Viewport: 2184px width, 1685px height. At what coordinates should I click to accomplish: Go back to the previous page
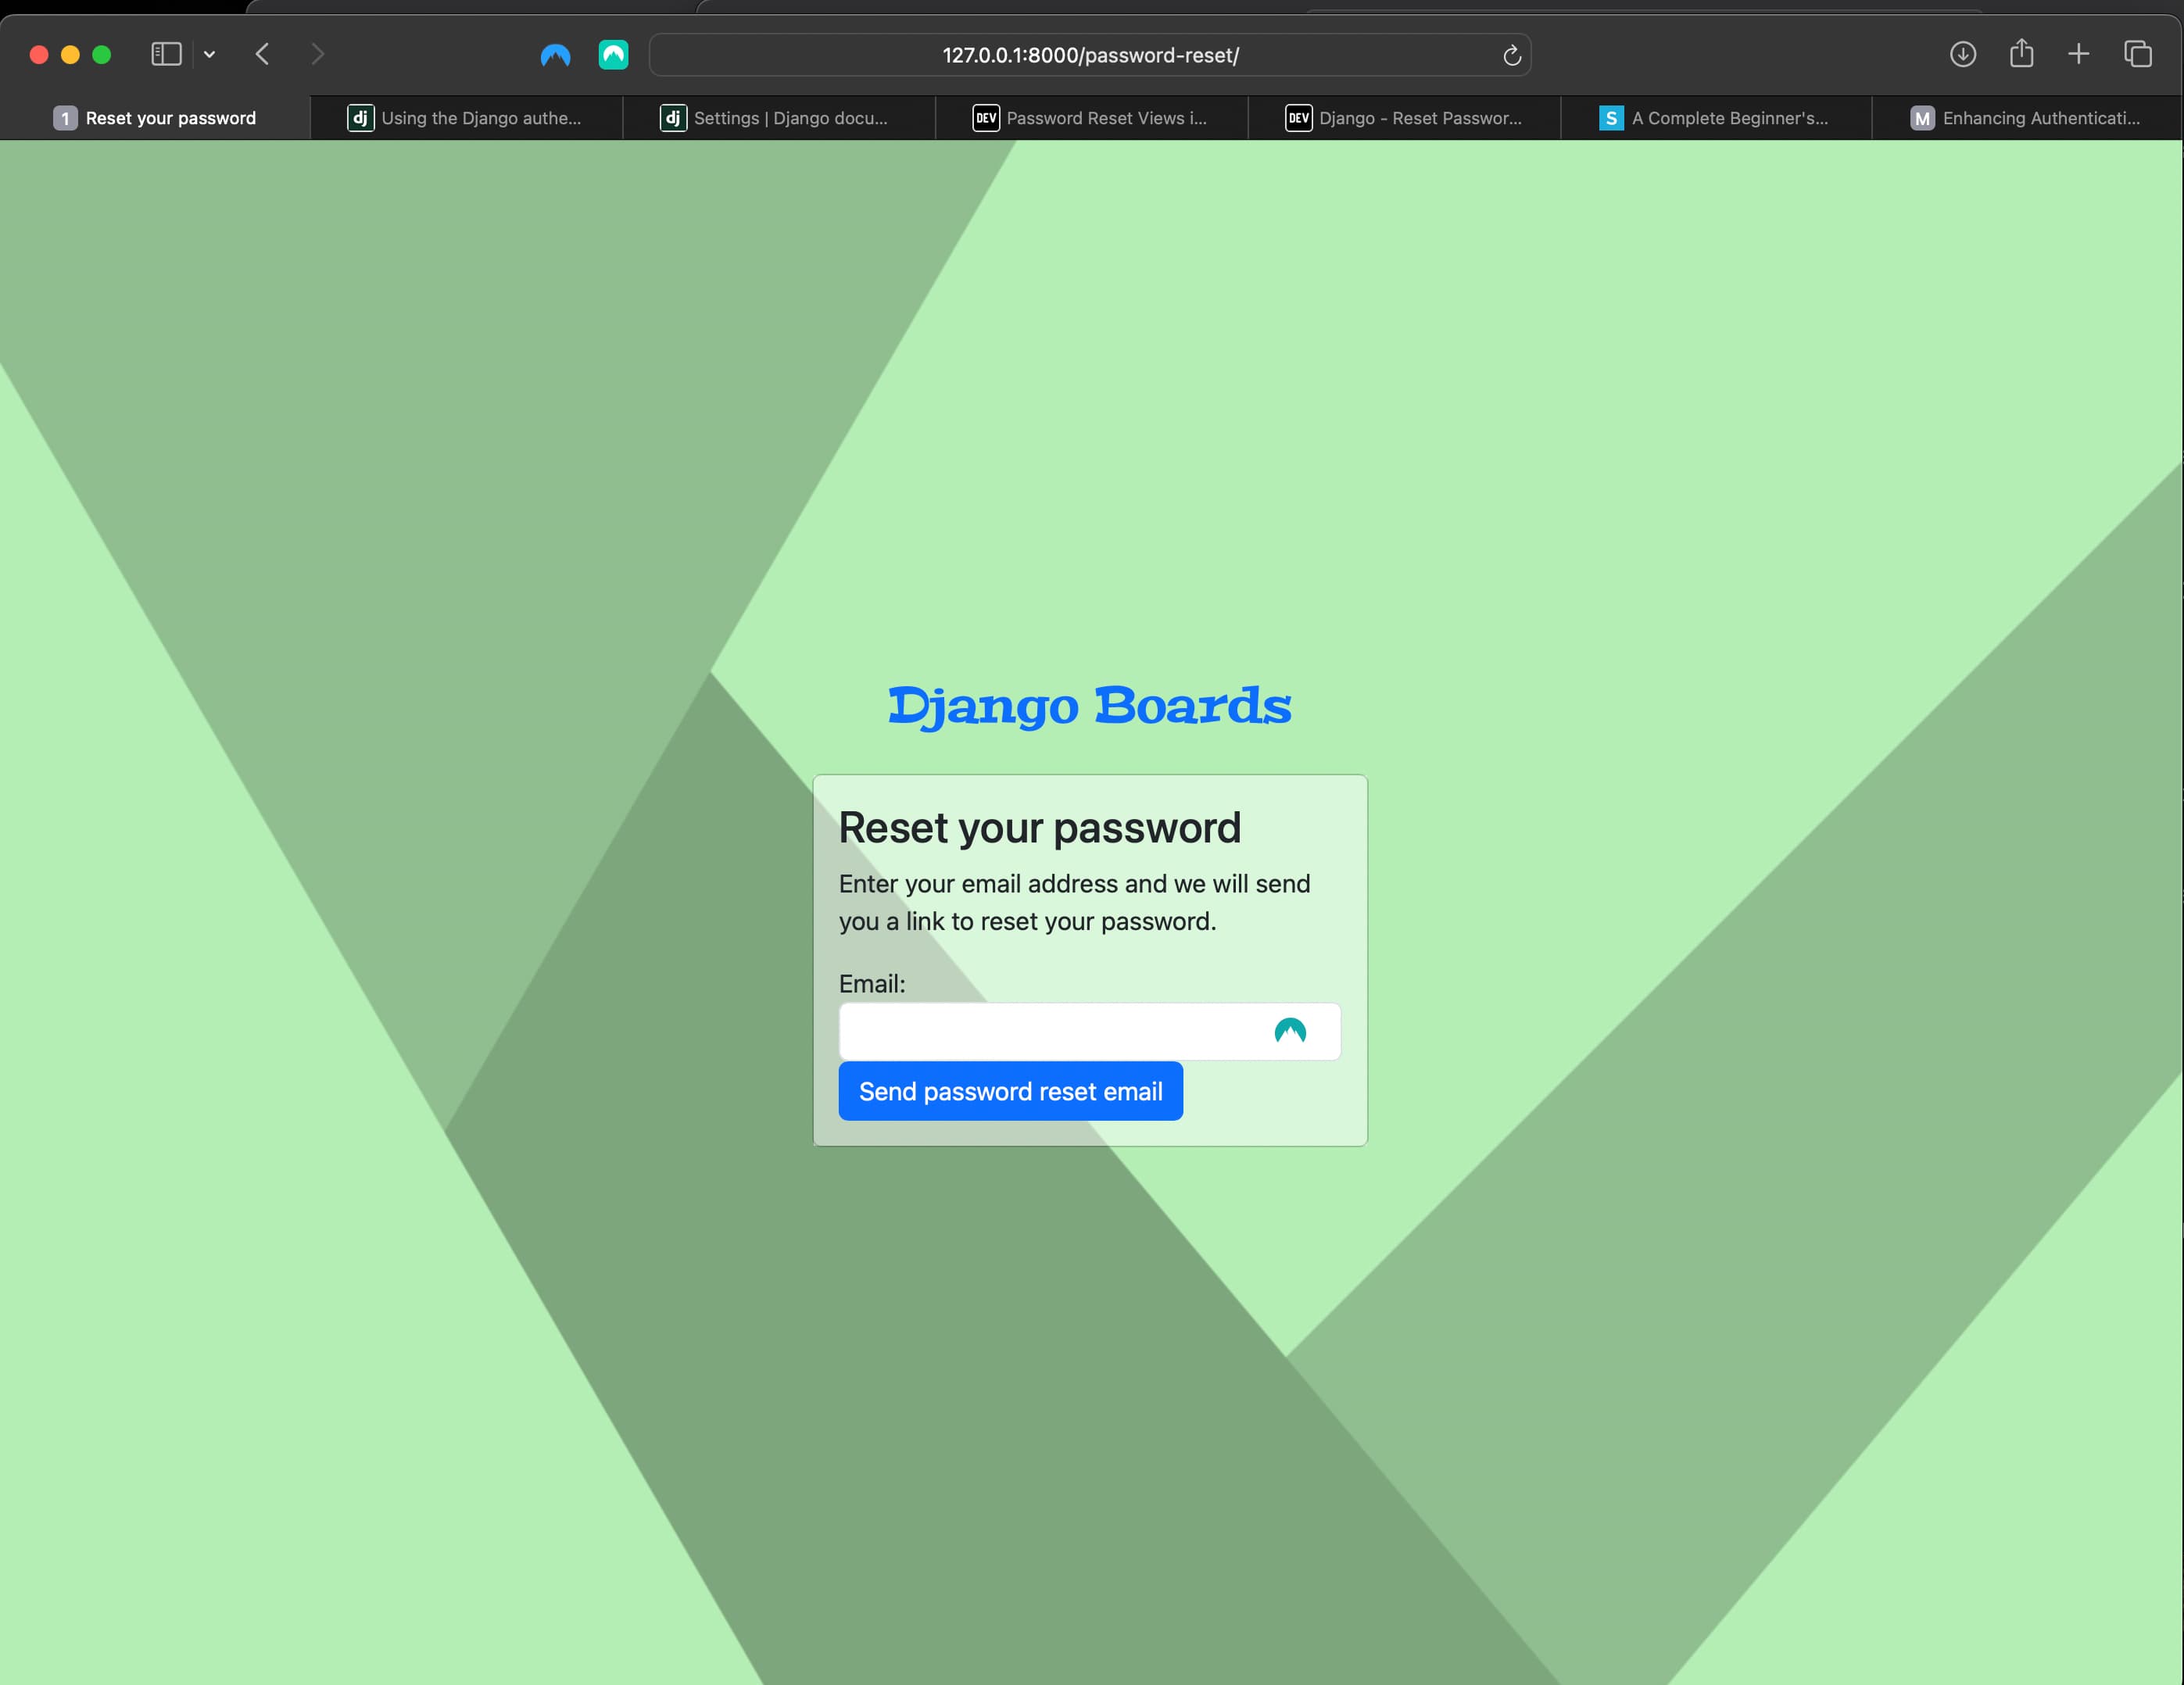pos(262,54)
